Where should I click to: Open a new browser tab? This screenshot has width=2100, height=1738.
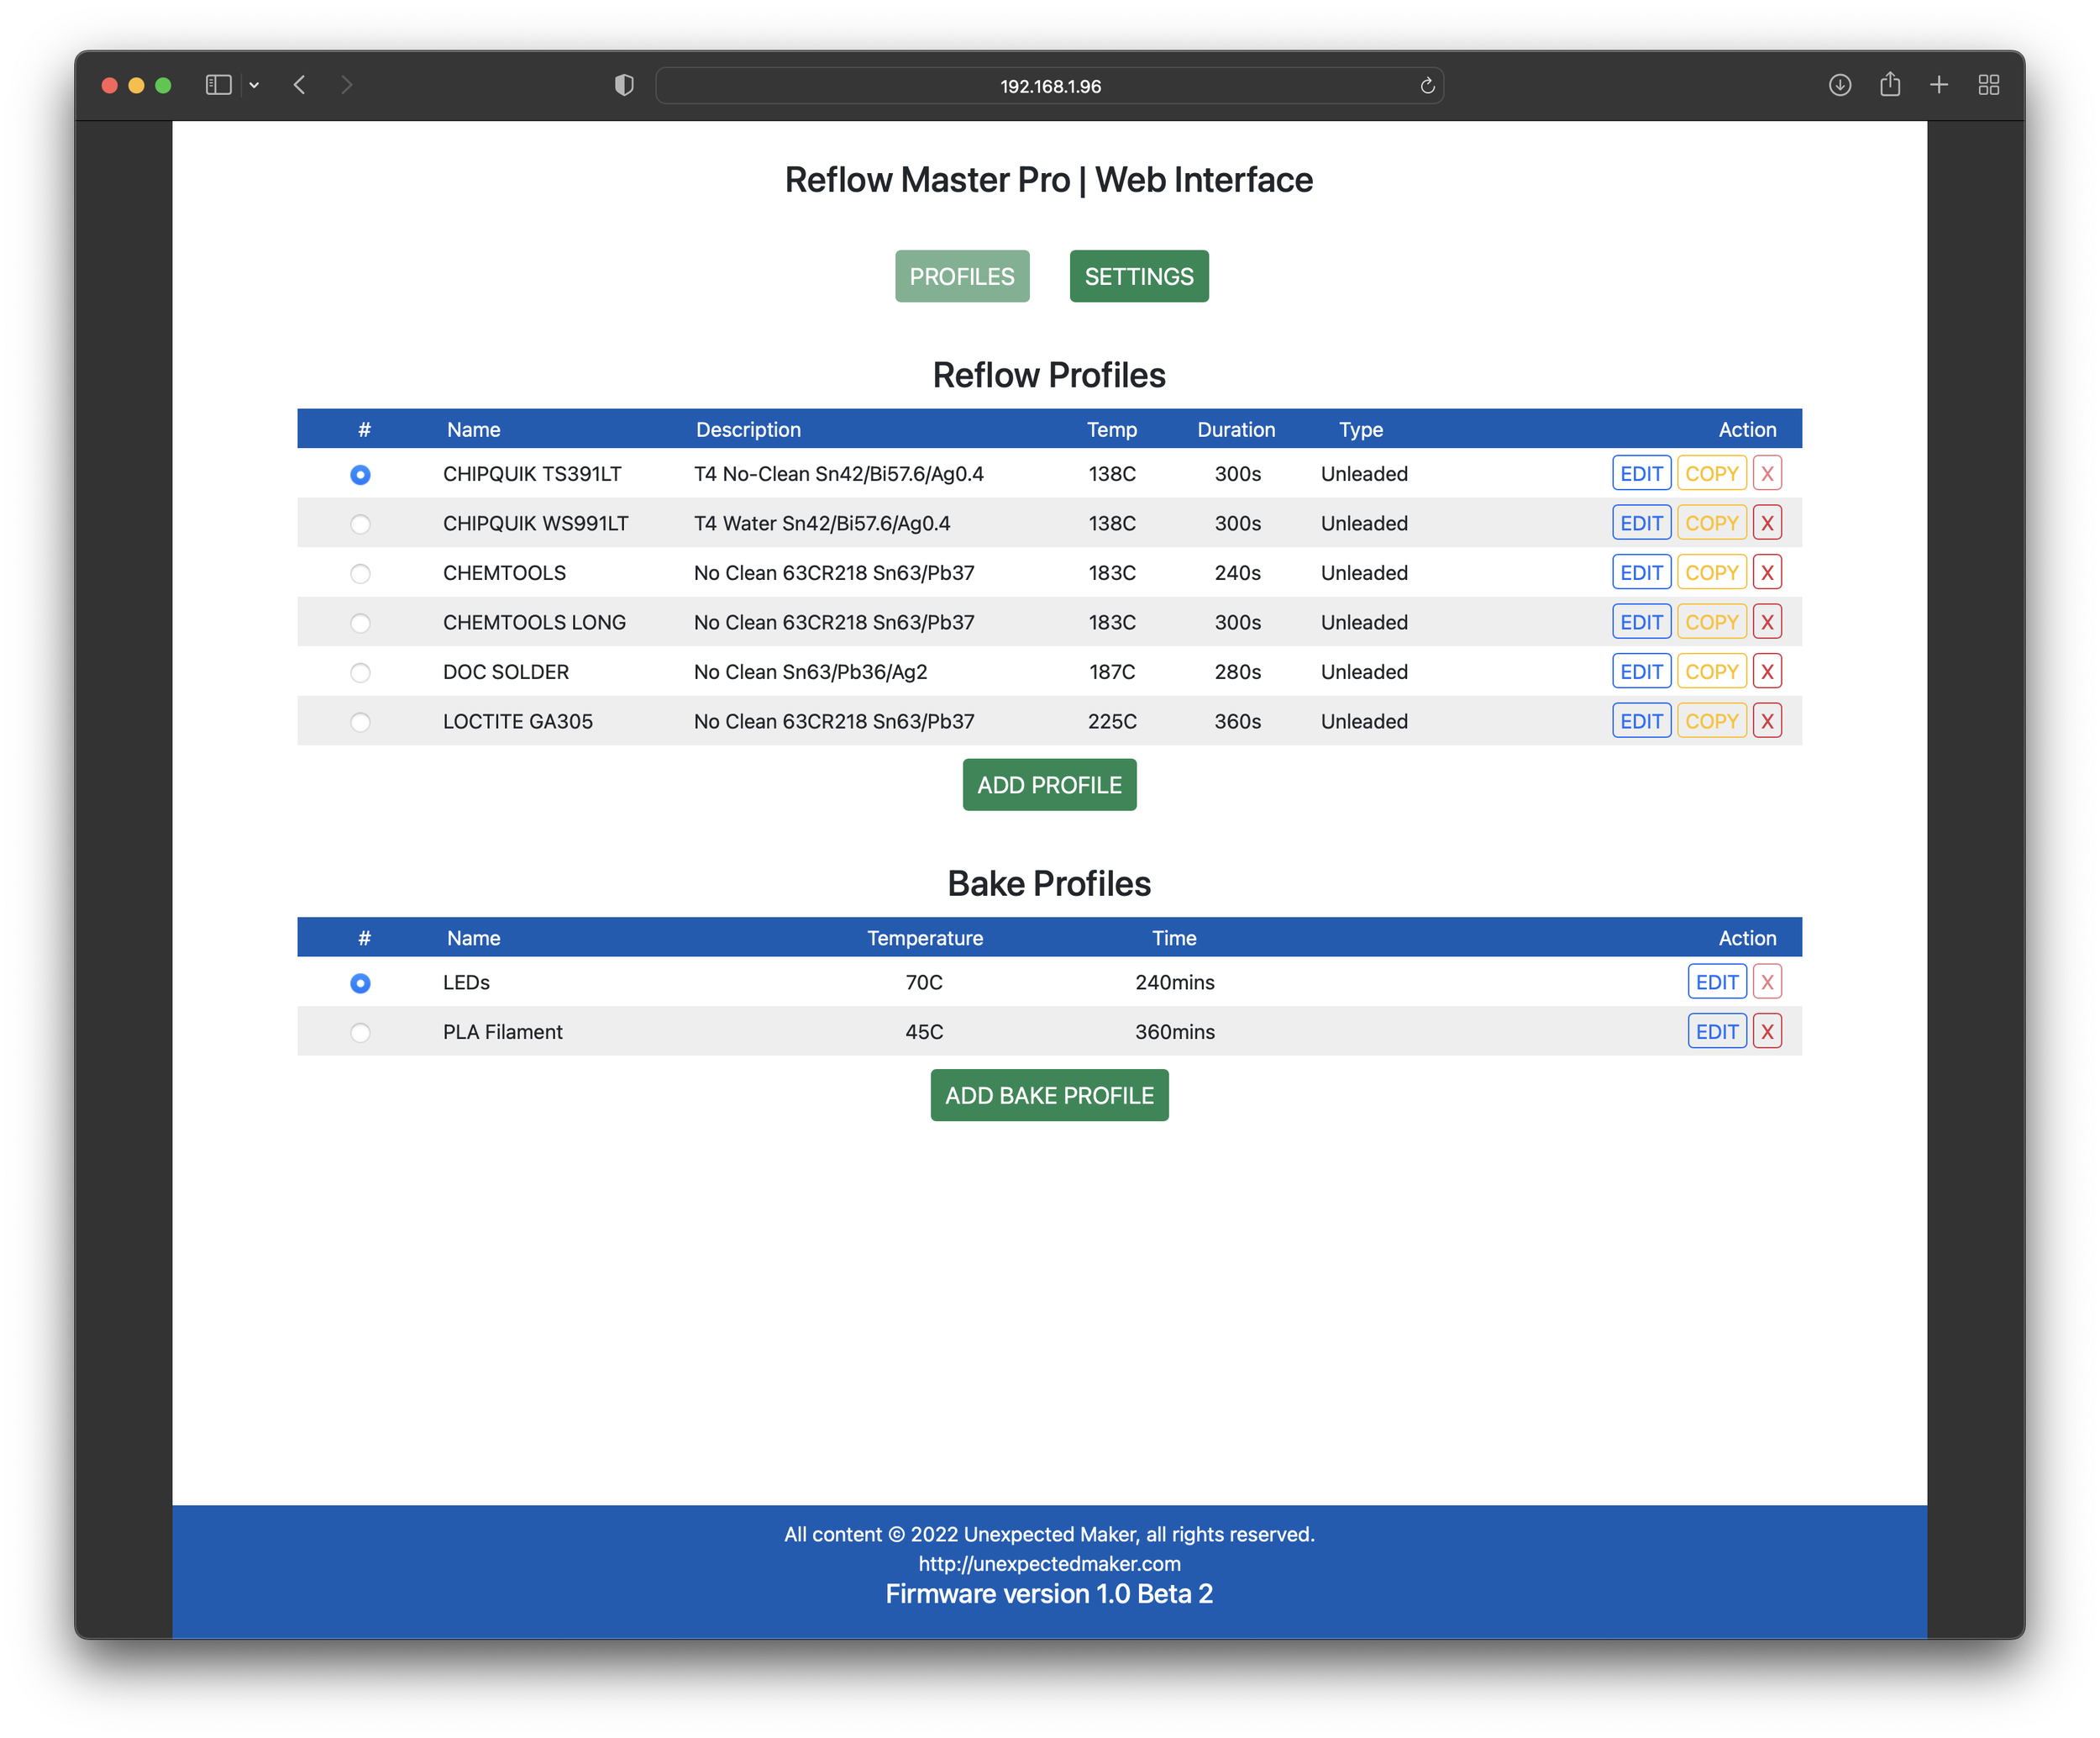click(x=1939, y=85)
